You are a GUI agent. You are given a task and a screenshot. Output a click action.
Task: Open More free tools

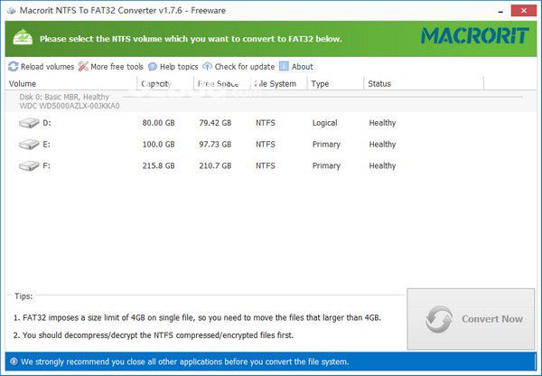coord(117,67)
